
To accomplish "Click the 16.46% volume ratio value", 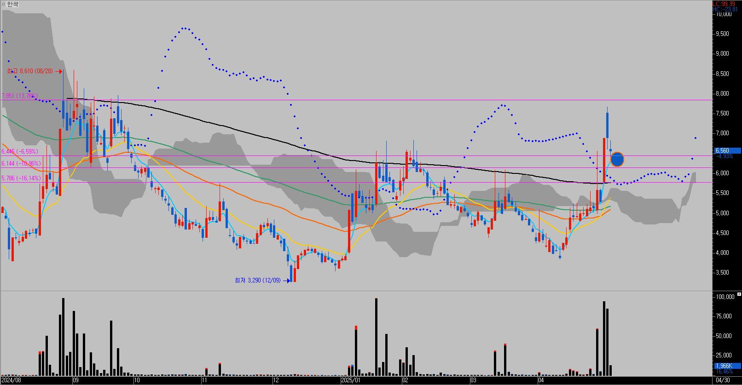I will [725, 371].
